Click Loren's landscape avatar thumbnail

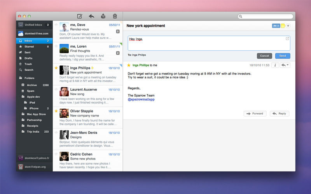point(64,48)
